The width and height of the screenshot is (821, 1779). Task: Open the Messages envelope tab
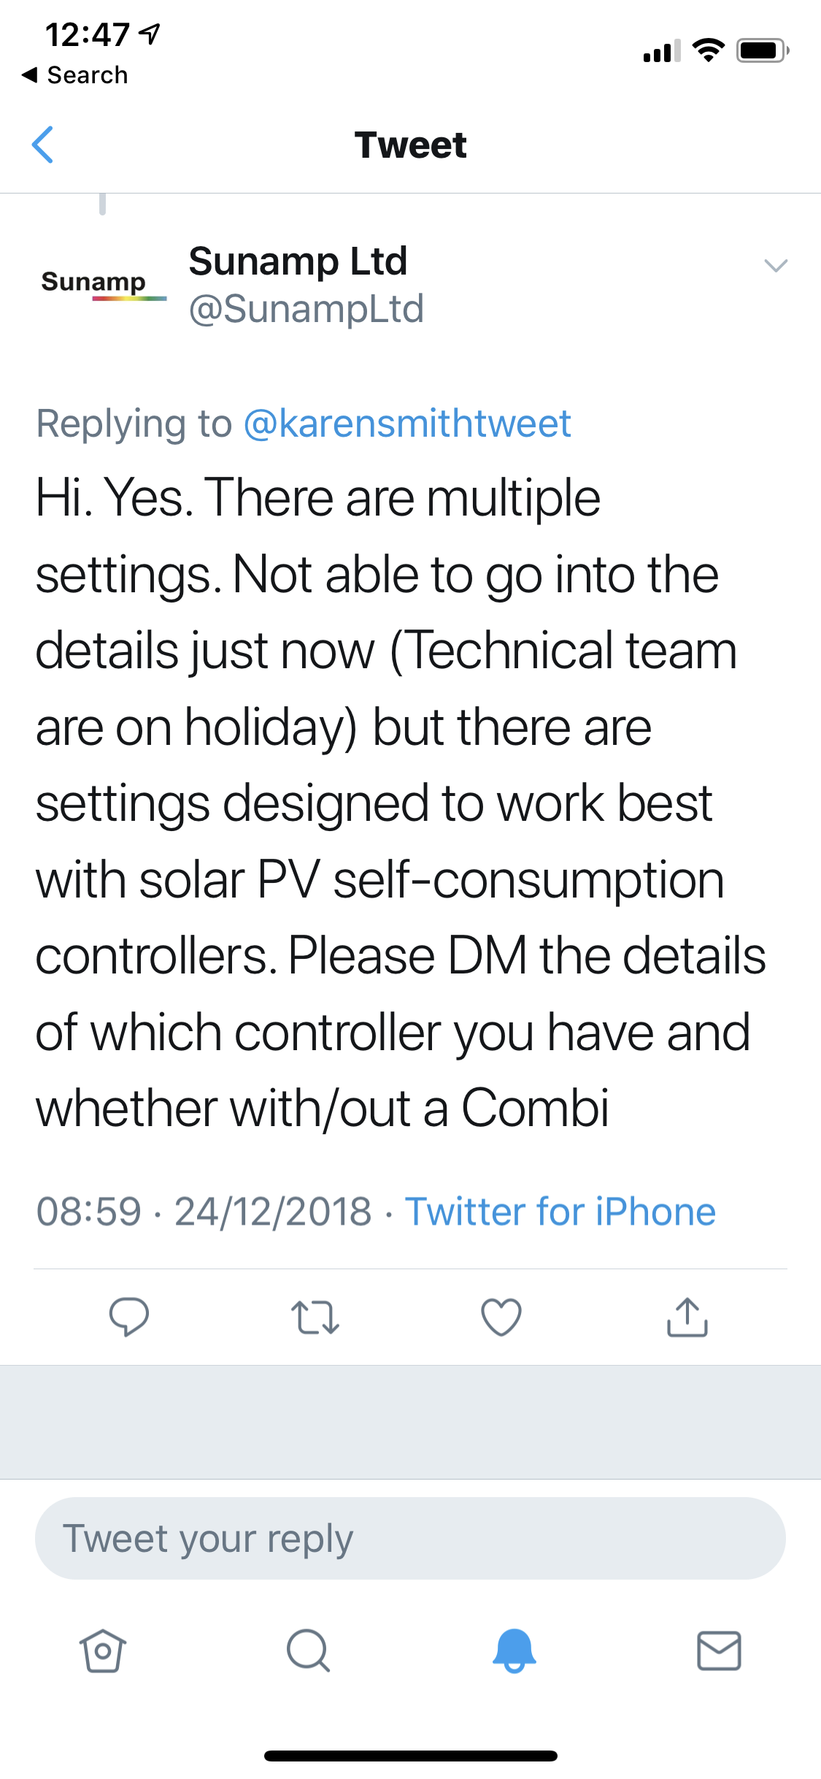click(x=720, y=1650)
